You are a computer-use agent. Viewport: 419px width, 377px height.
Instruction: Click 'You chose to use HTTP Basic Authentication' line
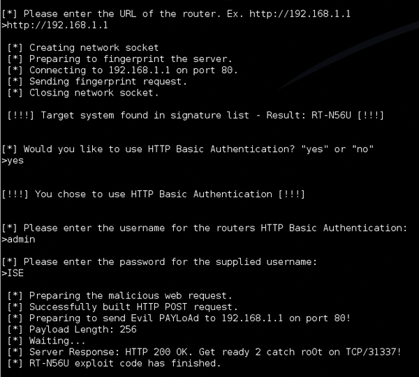pyautogui.click(x=153, y=194)
